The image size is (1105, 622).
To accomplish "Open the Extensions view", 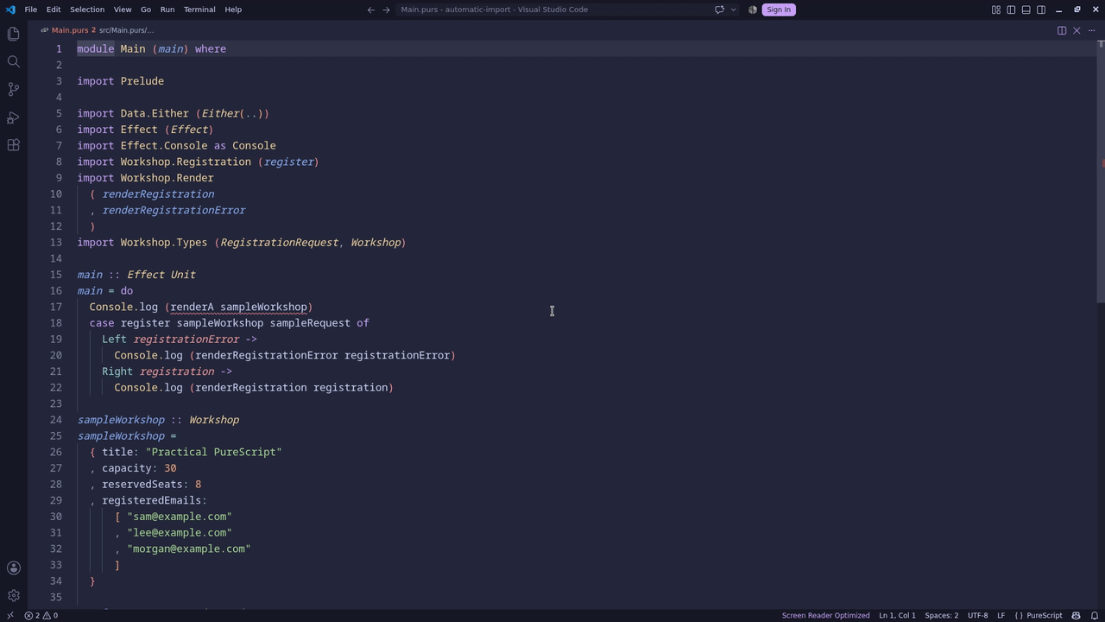I will tap(13, 145).
